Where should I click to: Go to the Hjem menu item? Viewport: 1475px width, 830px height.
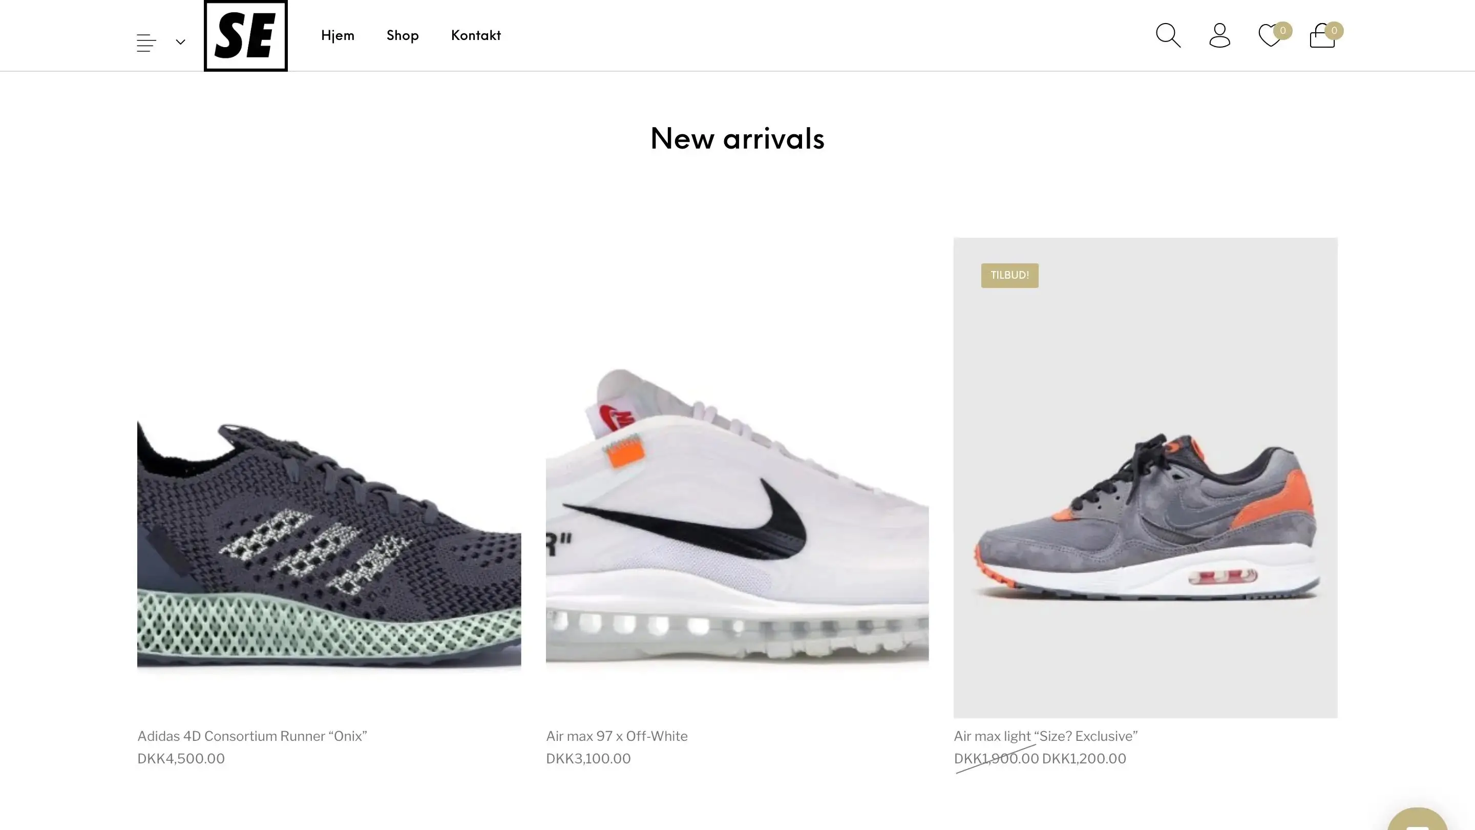tap(338, 36)
